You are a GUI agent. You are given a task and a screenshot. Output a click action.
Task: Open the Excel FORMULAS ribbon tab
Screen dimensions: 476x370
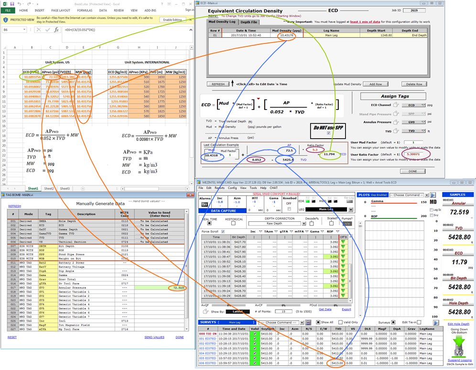(85, 11)
